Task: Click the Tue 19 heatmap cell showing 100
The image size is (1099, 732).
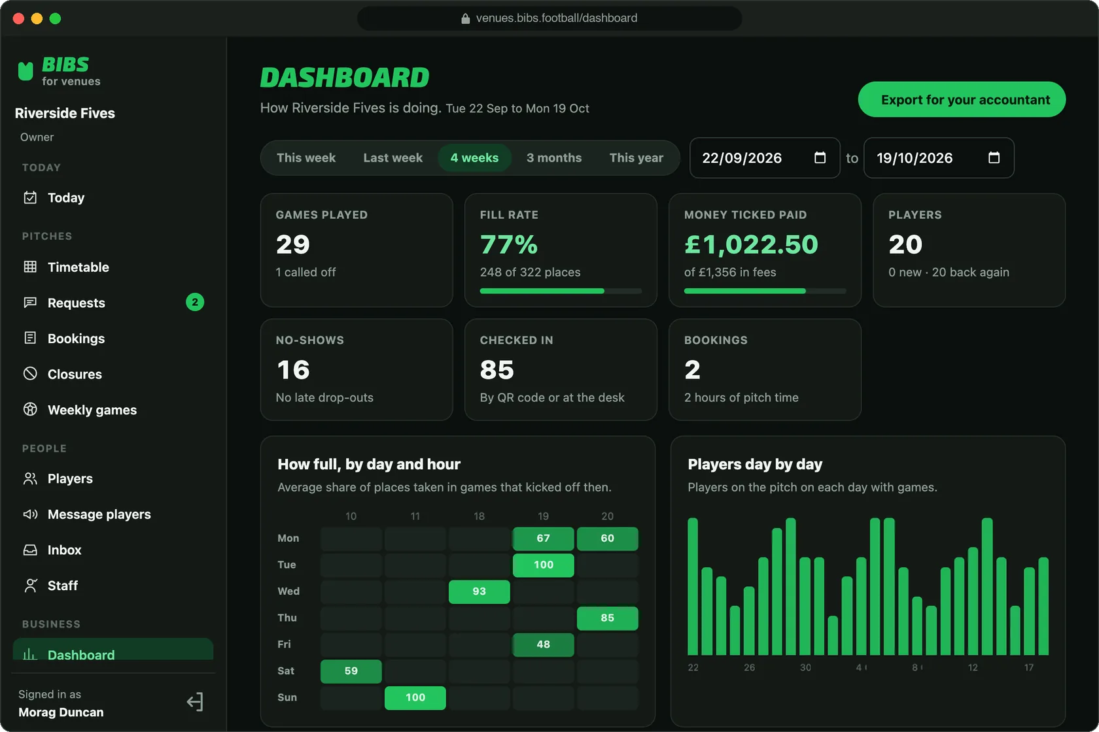Action: point(543,565)
